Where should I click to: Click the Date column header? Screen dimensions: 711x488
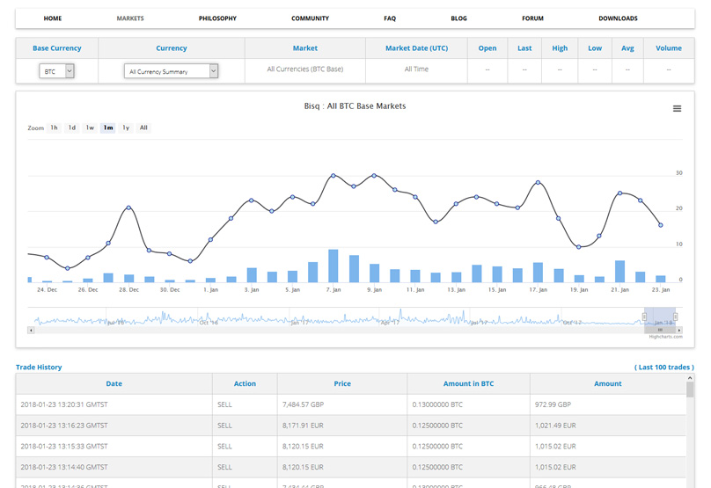tap(114, 383)
